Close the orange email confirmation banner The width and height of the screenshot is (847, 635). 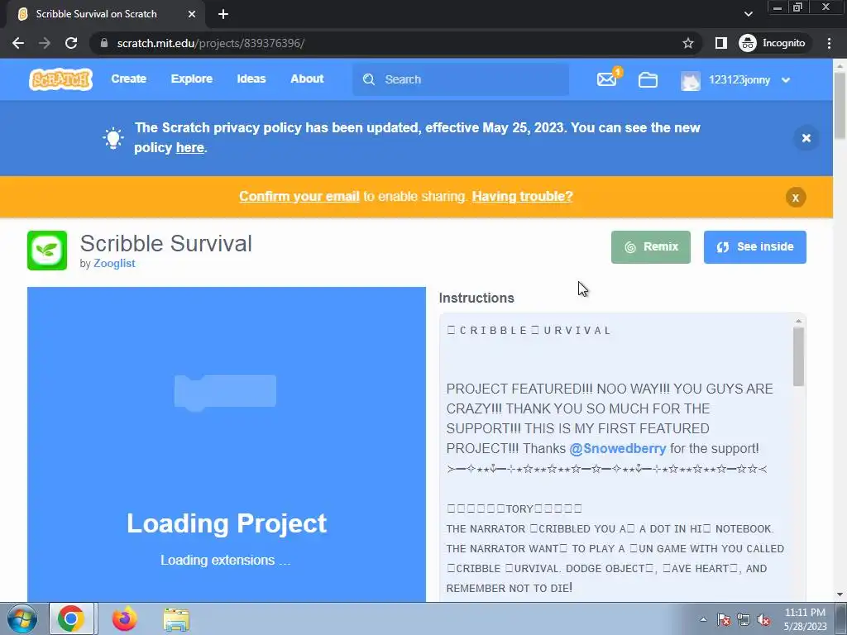796,198
